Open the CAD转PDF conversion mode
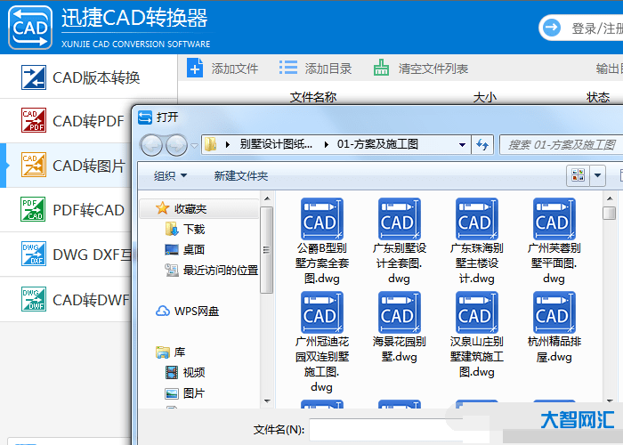Image resolution: width=623 pixels, height=445 pixels. (x=34, y=121)
